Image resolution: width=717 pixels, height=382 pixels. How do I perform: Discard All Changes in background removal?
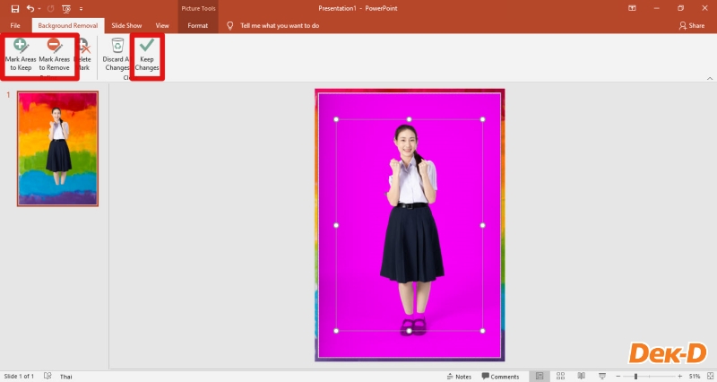tap(117, 55)
